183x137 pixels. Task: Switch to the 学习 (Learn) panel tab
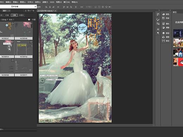coord(175,12)
